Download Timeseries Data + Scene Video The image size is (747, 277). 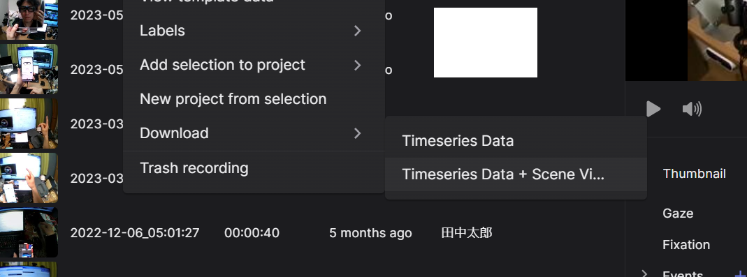(x=516, y=174)
